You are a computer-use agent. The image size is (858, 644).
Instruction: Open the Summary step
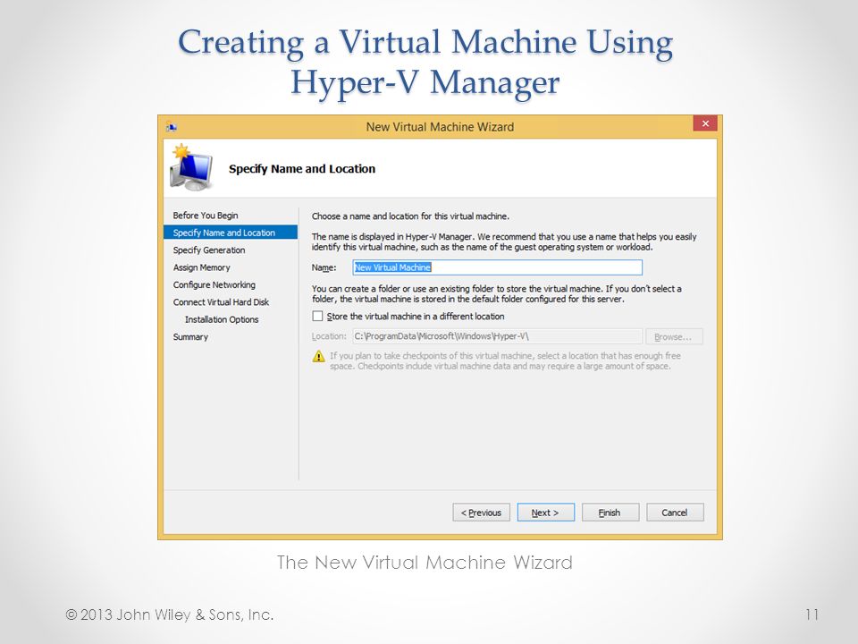tap(190, 337)
